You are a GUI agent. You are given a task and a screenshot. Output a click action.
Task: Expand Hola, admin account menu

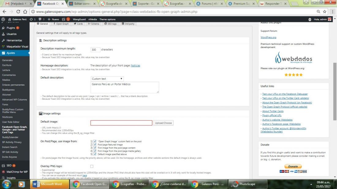(x=322, y=19)
